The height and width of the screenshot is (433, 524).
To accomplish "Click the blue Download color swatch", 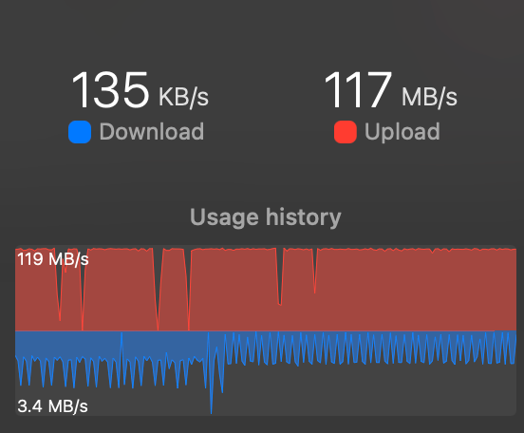I will (x=80, y=132).
